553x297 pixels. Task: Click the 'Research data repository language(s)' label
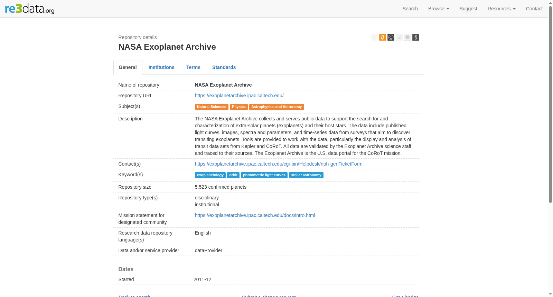146,236
